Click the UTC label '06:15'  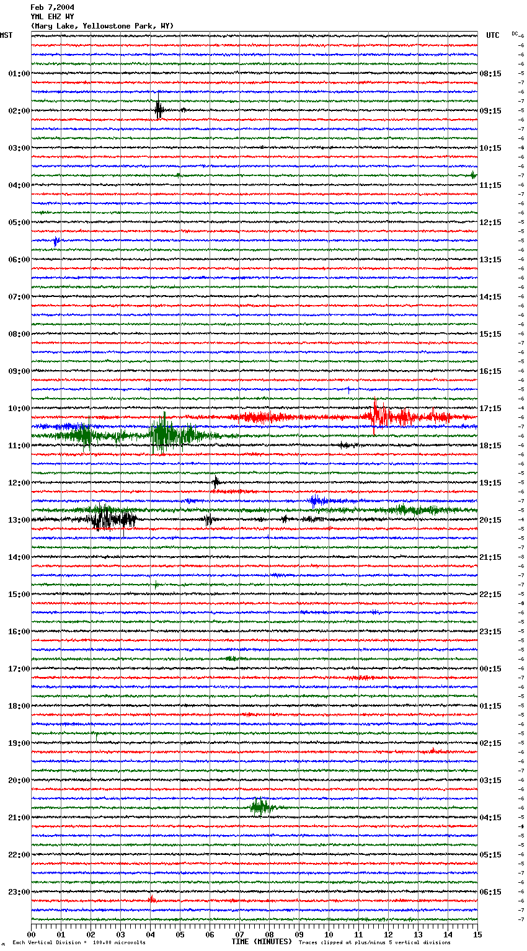pos(490,892)
